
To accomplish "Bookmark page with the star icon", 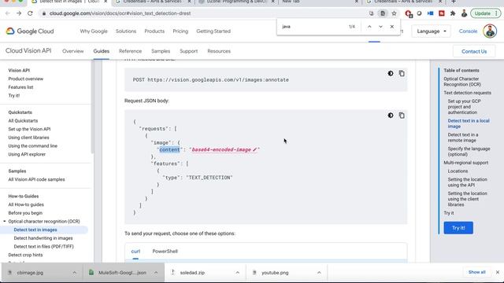I will point(394,13).
